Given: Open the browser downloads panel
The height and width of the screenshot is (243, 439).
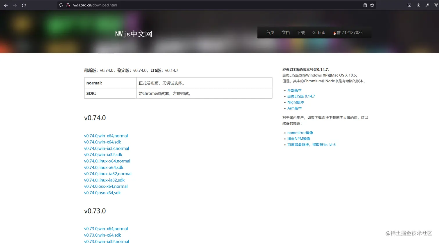Looking at the screenshot, I should pos(418,5).
